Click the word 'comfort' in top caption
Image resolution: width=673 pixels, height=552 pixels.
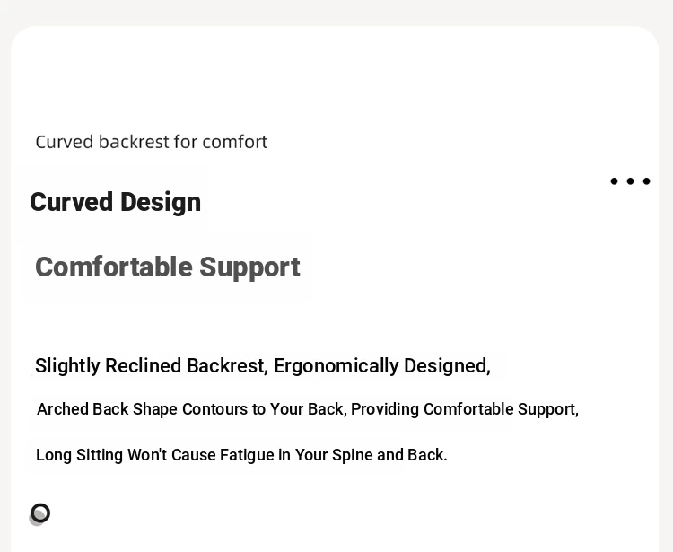pos(235,142)
